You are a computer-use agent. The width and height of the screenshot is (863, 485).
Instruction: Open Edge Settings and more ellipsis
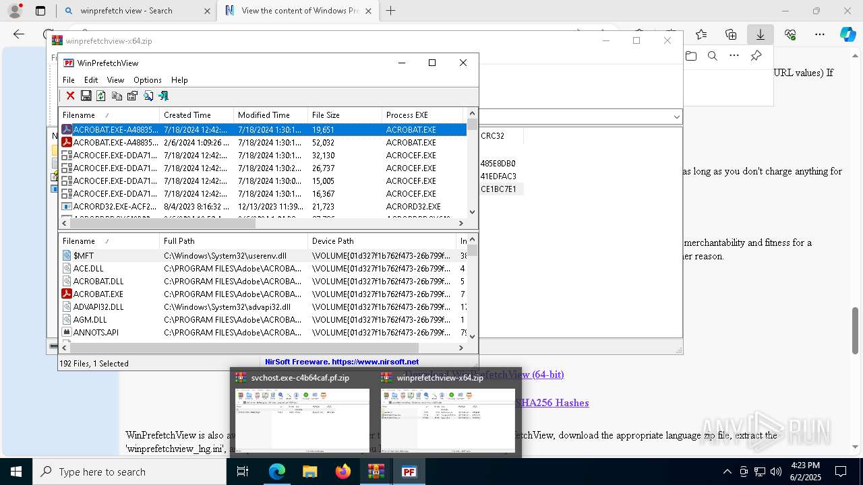820,34
